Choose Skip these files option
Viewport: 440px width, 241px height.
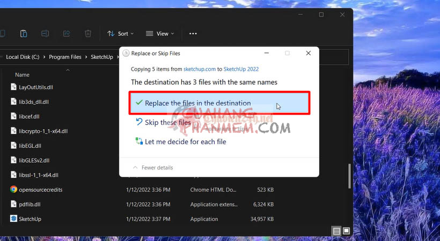[167, 122]
